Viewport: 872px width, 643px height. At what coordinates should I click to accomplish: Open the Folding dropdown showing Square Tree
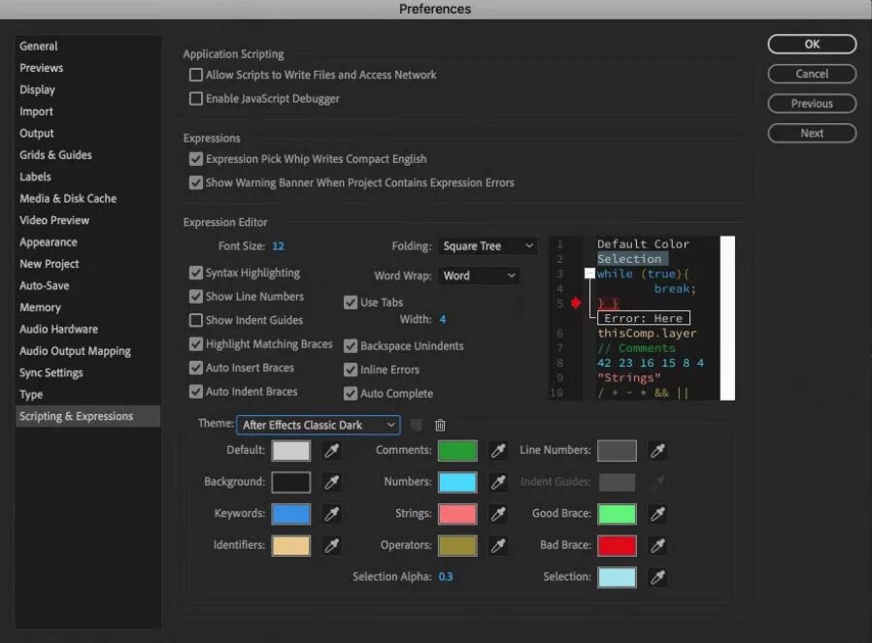(487, 246)
